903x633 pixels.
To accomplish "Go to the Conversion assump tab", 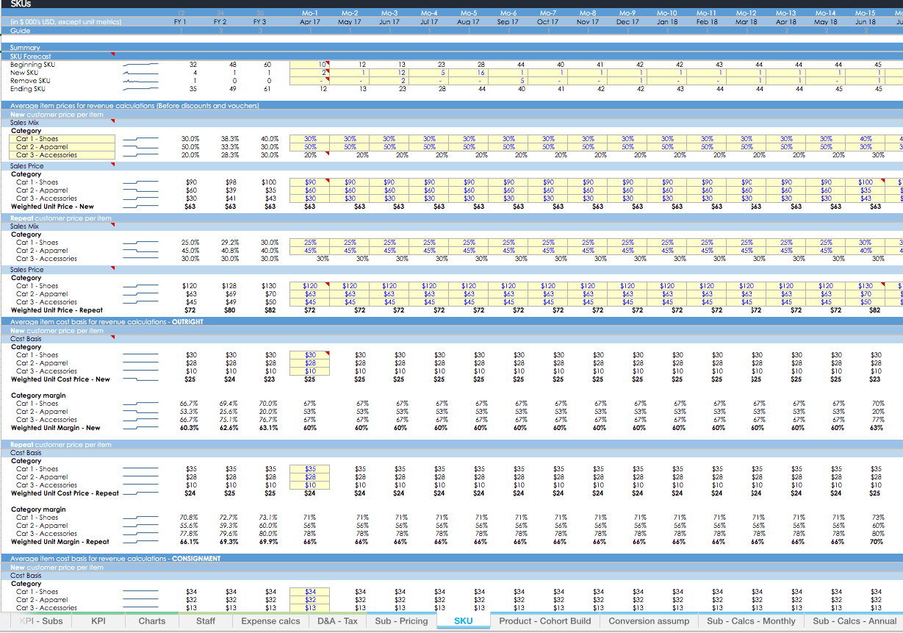I will [649, 621].
